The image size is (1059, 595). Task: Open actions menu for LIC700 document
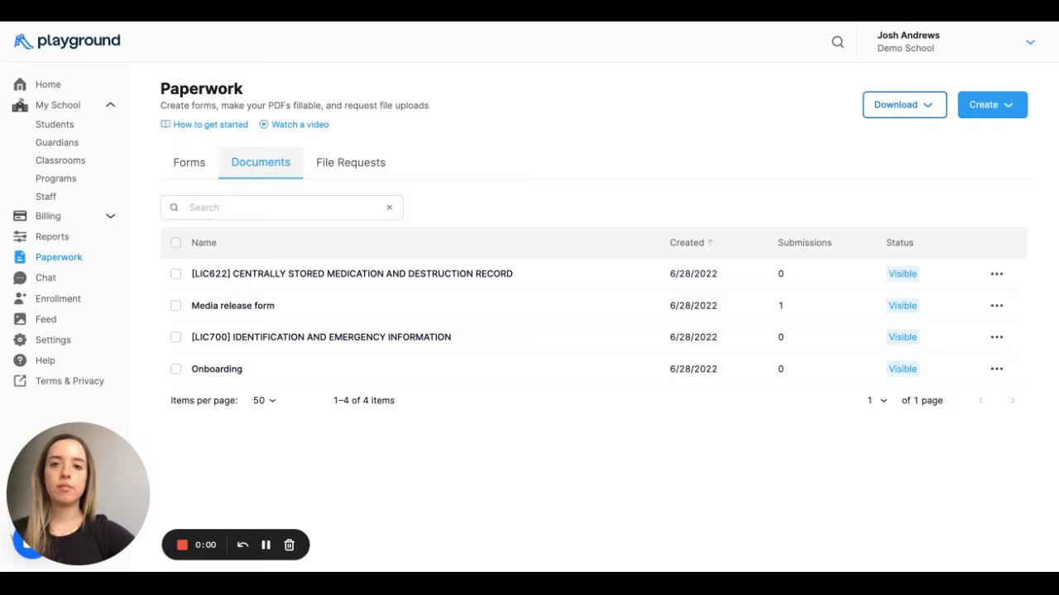997,337
